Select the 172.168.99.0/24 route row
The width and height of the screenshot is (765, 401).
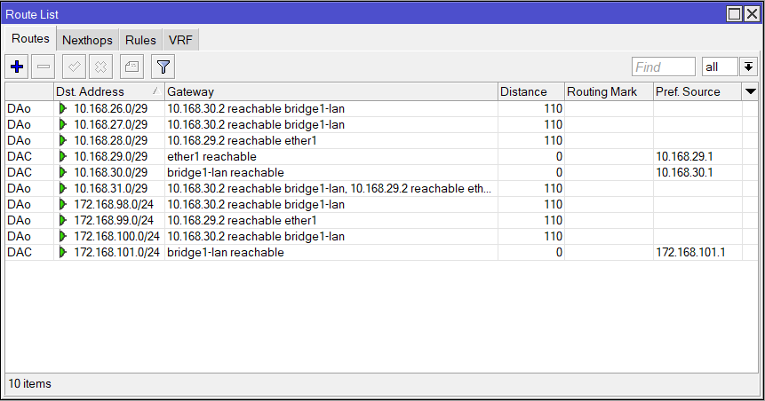pyautogui.click(x=267, y=220)
